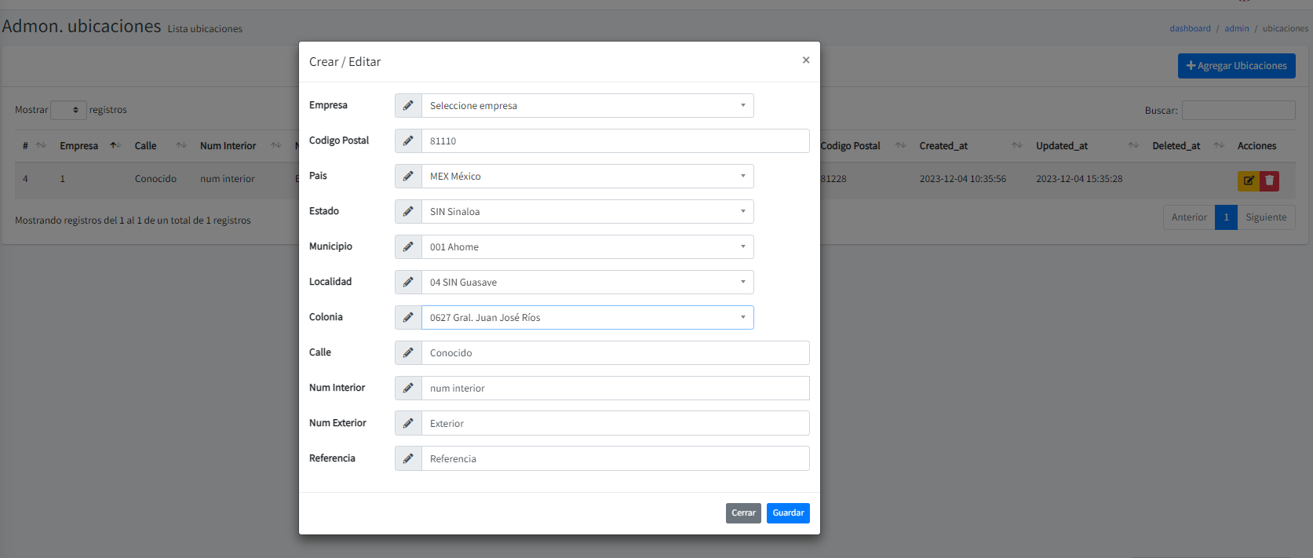Open the Seleccione empresa dropdown
Screen dimensions: 1313x558
click(x=587, y=106)
